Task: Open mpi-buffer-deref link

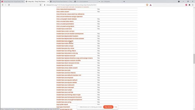Action: coord(62,105)
